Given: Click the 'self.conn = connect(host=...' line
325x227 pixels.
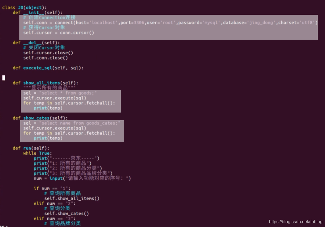Looking at the screenshot, I should [170, 23].
